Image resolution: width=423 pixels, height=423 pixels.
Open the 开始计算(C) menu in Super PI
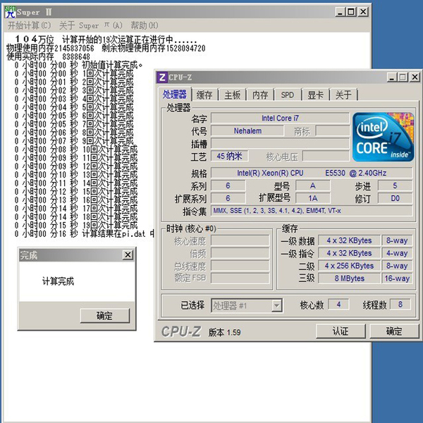coord(29,25)
